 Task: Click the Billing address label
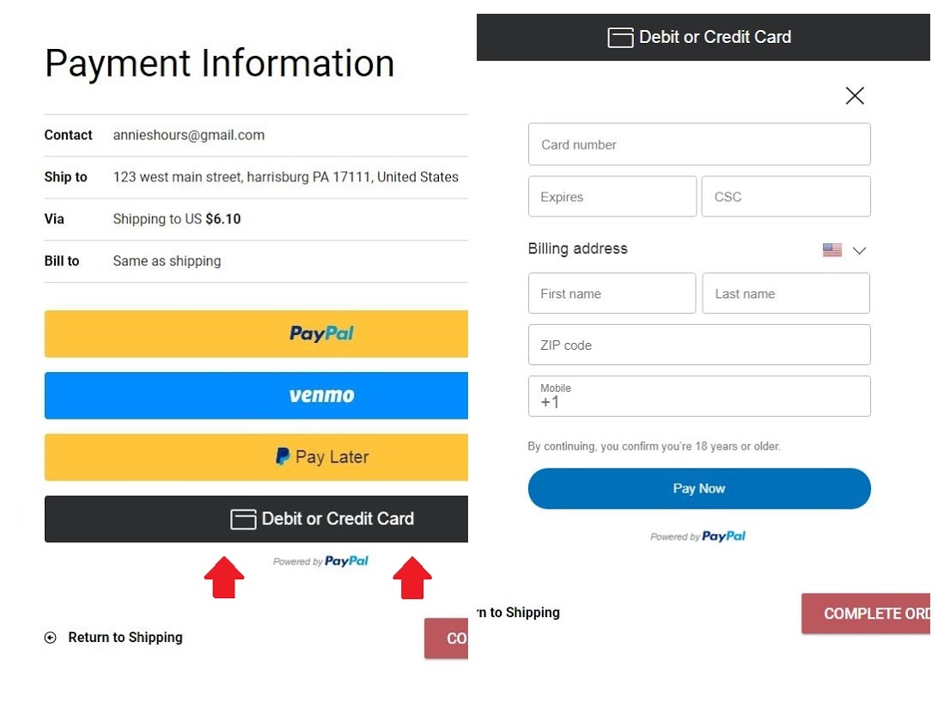coord(577,248)
